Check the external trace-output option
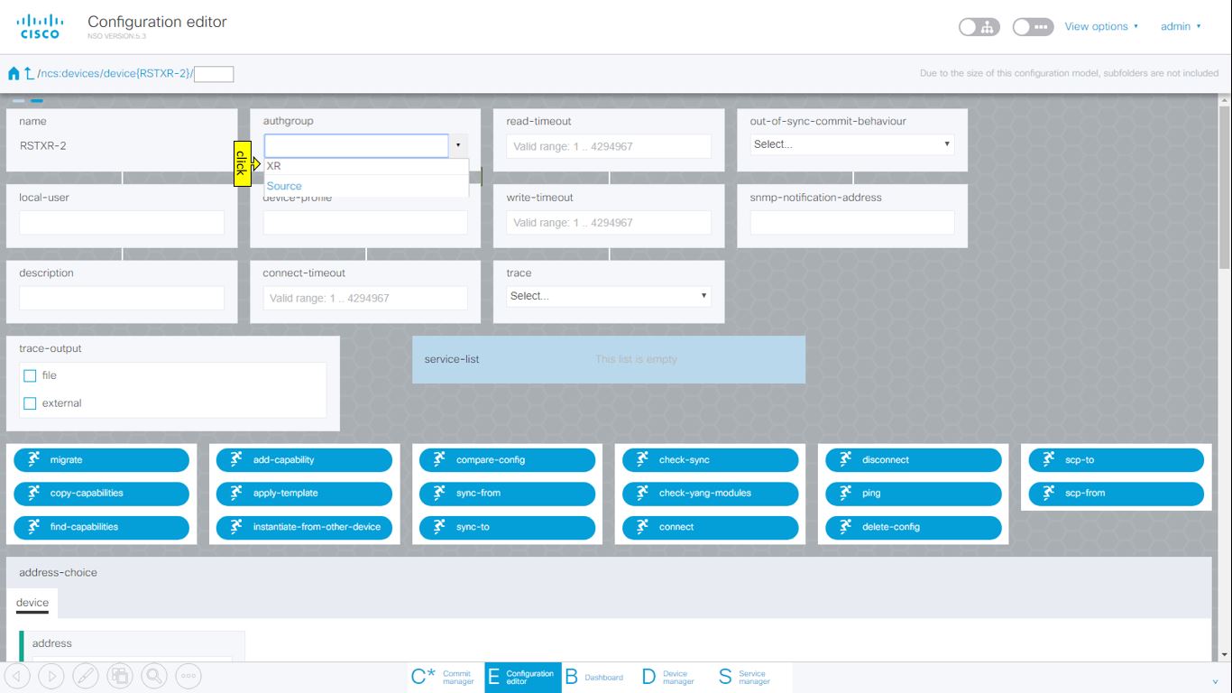The width and height of the screenshot is (1232, 693). tap(30, 402)
